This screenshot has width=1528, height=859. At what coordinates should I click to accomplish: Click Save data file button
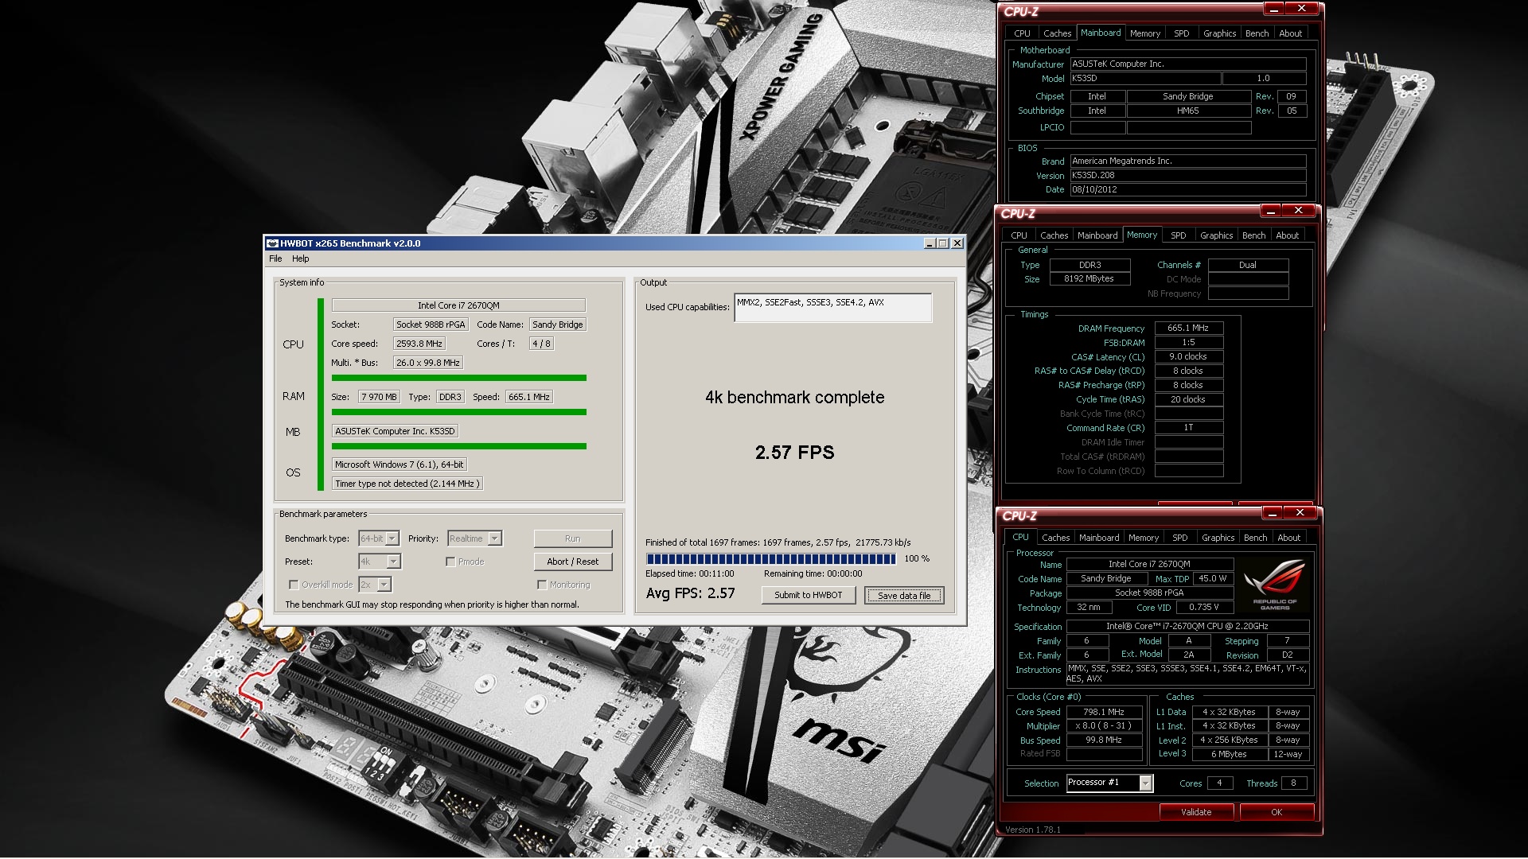click(x=904, y=595)
